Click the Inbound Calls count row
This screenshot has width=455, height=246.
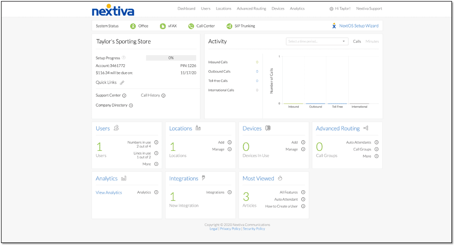[233, 62]
